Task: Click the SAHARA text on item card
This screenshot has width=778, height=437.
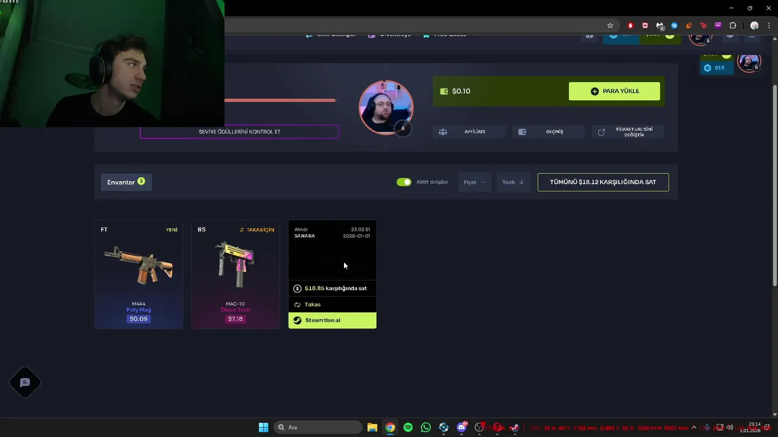Action: point(305,236)
